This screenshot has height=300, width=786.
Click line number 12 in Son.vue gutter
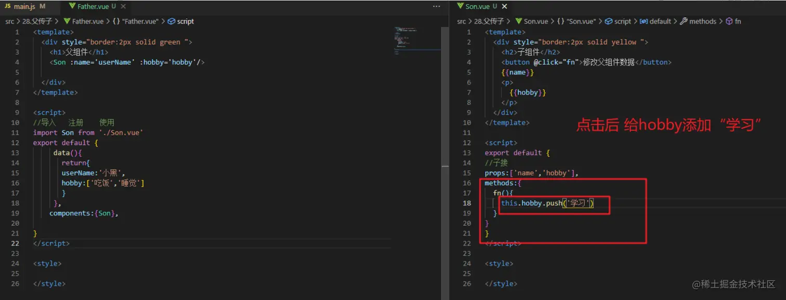[466, 143]
